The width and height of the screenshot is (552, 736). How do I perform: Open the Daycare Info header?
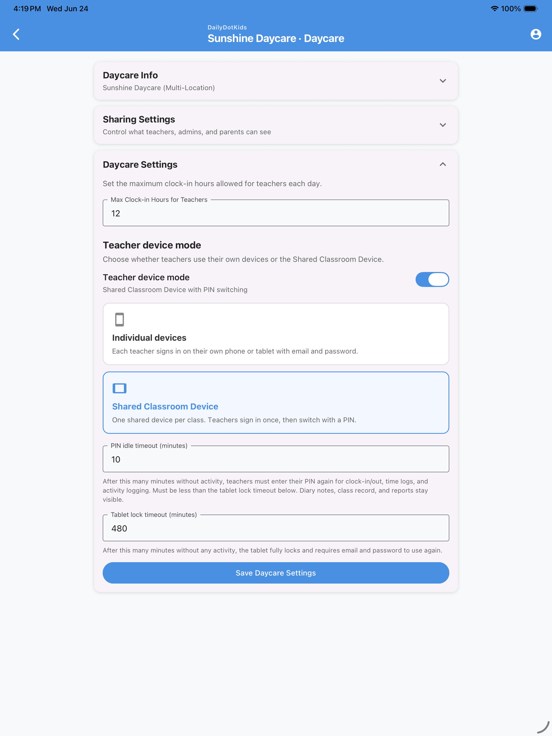[x=276, y=81]
